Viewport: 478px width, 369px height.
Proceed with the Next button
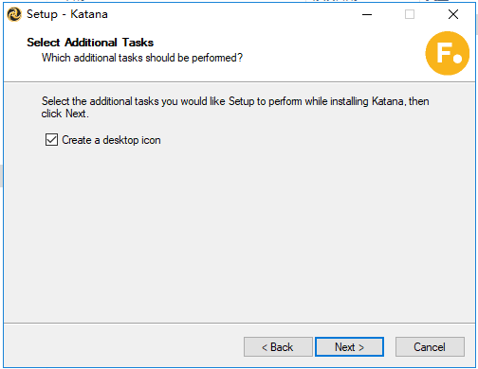(349, 347)
